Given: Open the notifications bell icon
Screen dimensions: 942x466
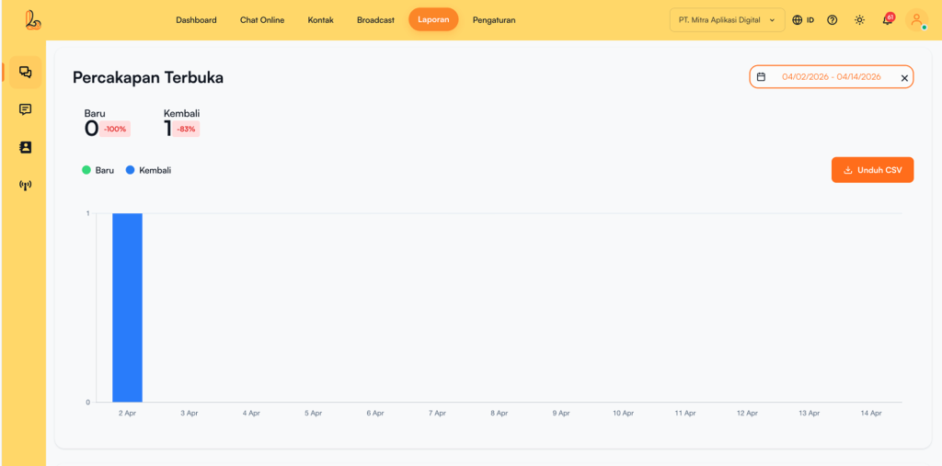Looking at the screenshot, I should tap(888, 20).
